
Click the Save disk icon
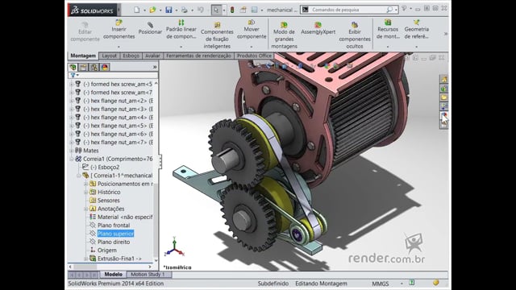coord(169,10)
